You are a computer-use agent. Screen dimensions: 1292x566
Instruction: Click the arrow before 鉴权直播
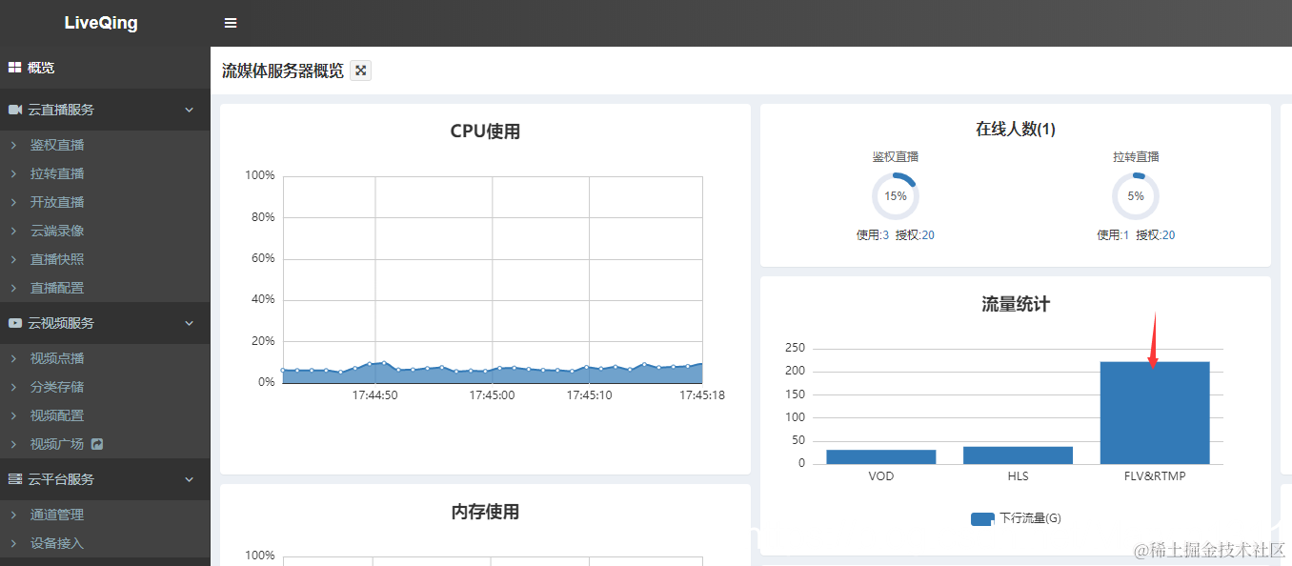tap(13, 145)
